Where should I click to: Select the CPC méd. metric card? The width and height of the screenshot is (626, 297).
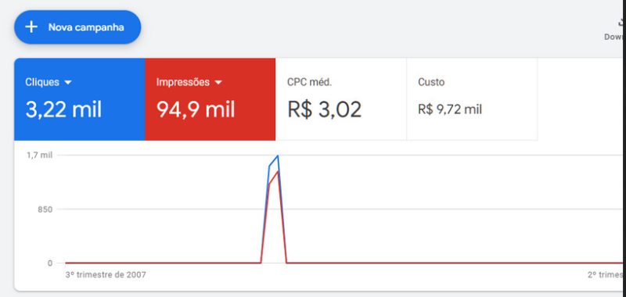341,99
